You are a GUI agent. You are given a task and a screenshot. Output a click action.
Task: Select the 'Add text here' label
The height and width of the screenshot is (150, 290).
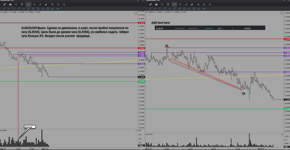coord(161,22)
